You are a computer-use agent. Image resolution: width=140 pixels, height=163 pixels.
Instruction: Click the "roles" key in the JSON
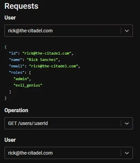click(17, 72)
